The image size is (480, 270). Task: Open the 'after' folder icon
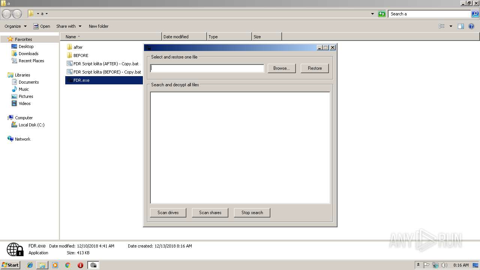[69, 47]
